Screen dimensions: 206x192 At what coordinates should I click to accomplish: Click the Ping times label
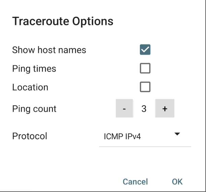click(34, 69)
